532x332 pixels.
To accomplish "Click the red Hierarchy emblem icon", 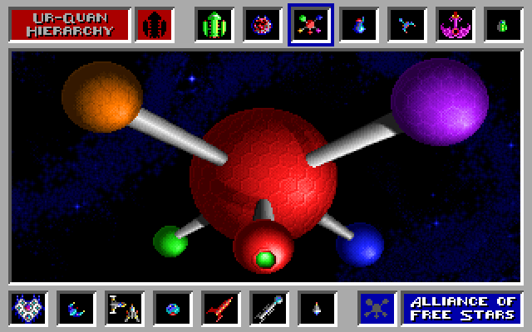I will pyautogui.click(x=155, y=25).
